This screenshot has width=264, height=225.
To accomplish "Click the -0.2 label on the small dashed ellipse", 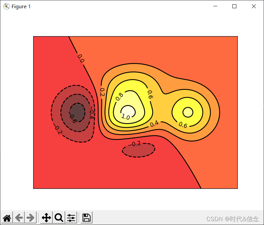I will [135, 144].
